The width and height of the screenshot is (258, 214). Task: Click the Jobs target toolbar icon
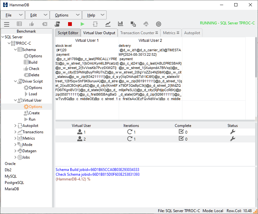click(159, 24)
